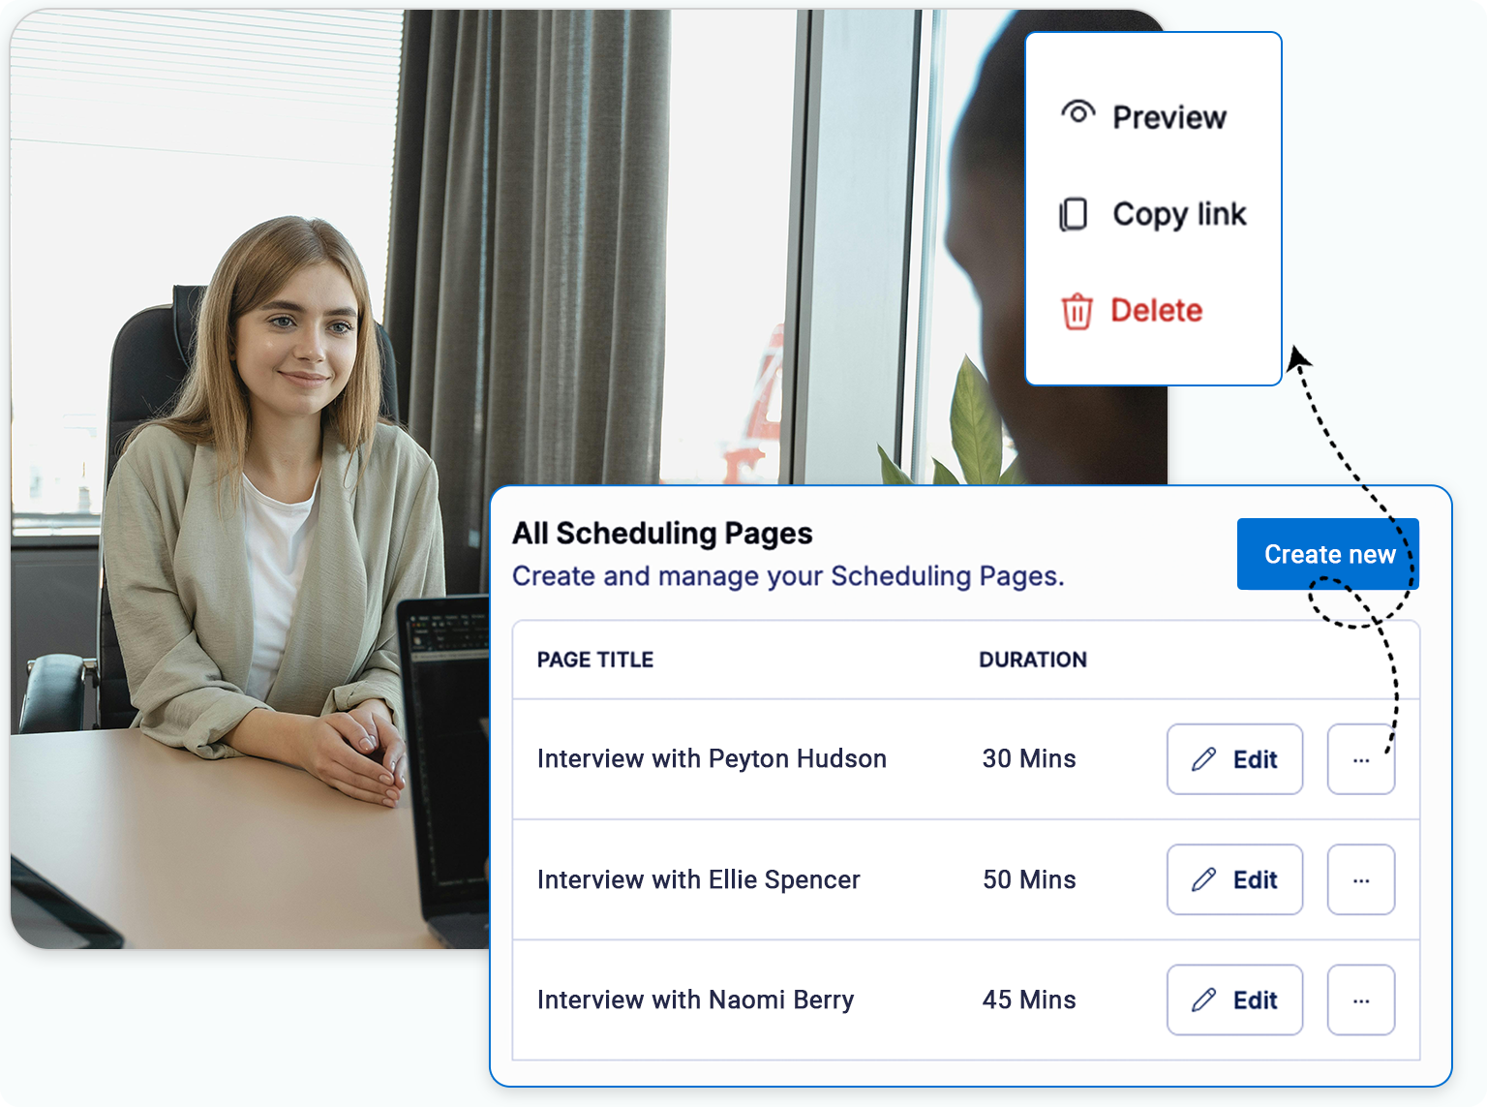Edit the Interview with Naomi Berry page

1234,999
